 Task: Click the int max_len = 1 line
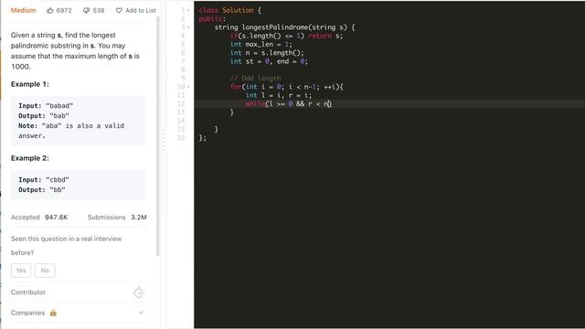(261, 45)
